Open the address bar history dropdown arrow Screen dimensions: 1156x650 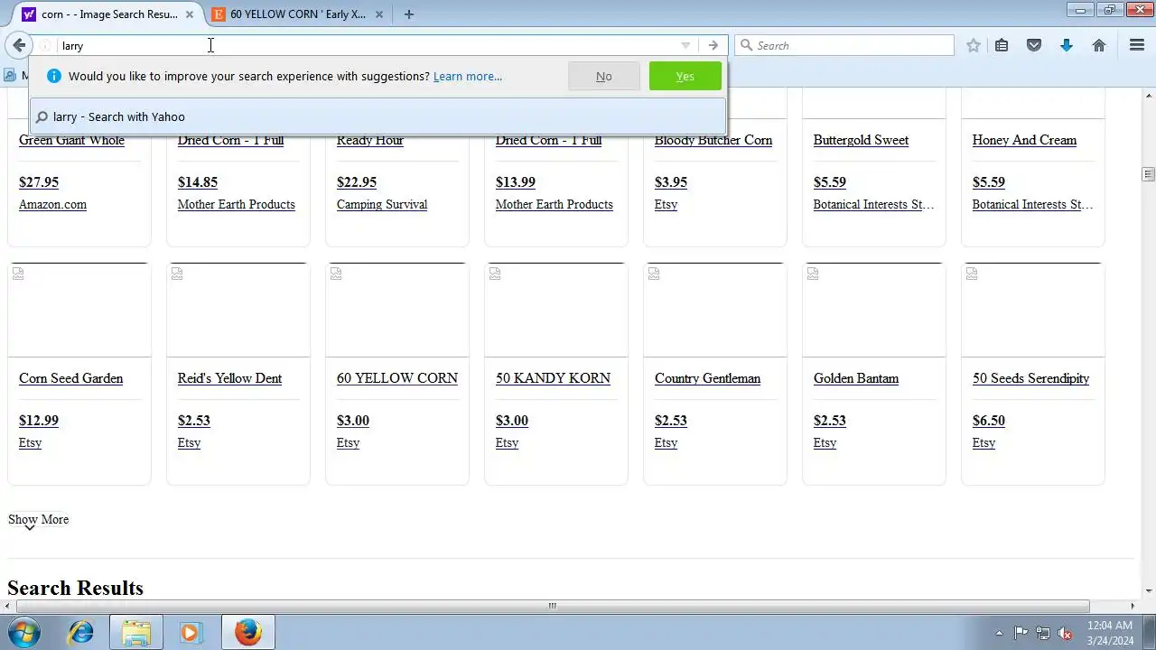(x=685, y=45)
